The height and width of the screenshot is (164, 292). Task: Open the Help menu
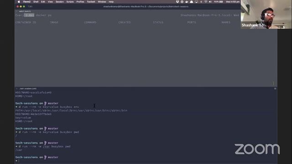coord(111,2)
